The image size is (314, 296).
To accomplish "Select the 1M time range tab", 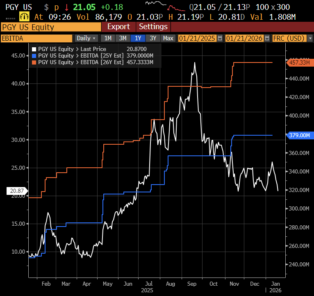I will pos(108,38).
